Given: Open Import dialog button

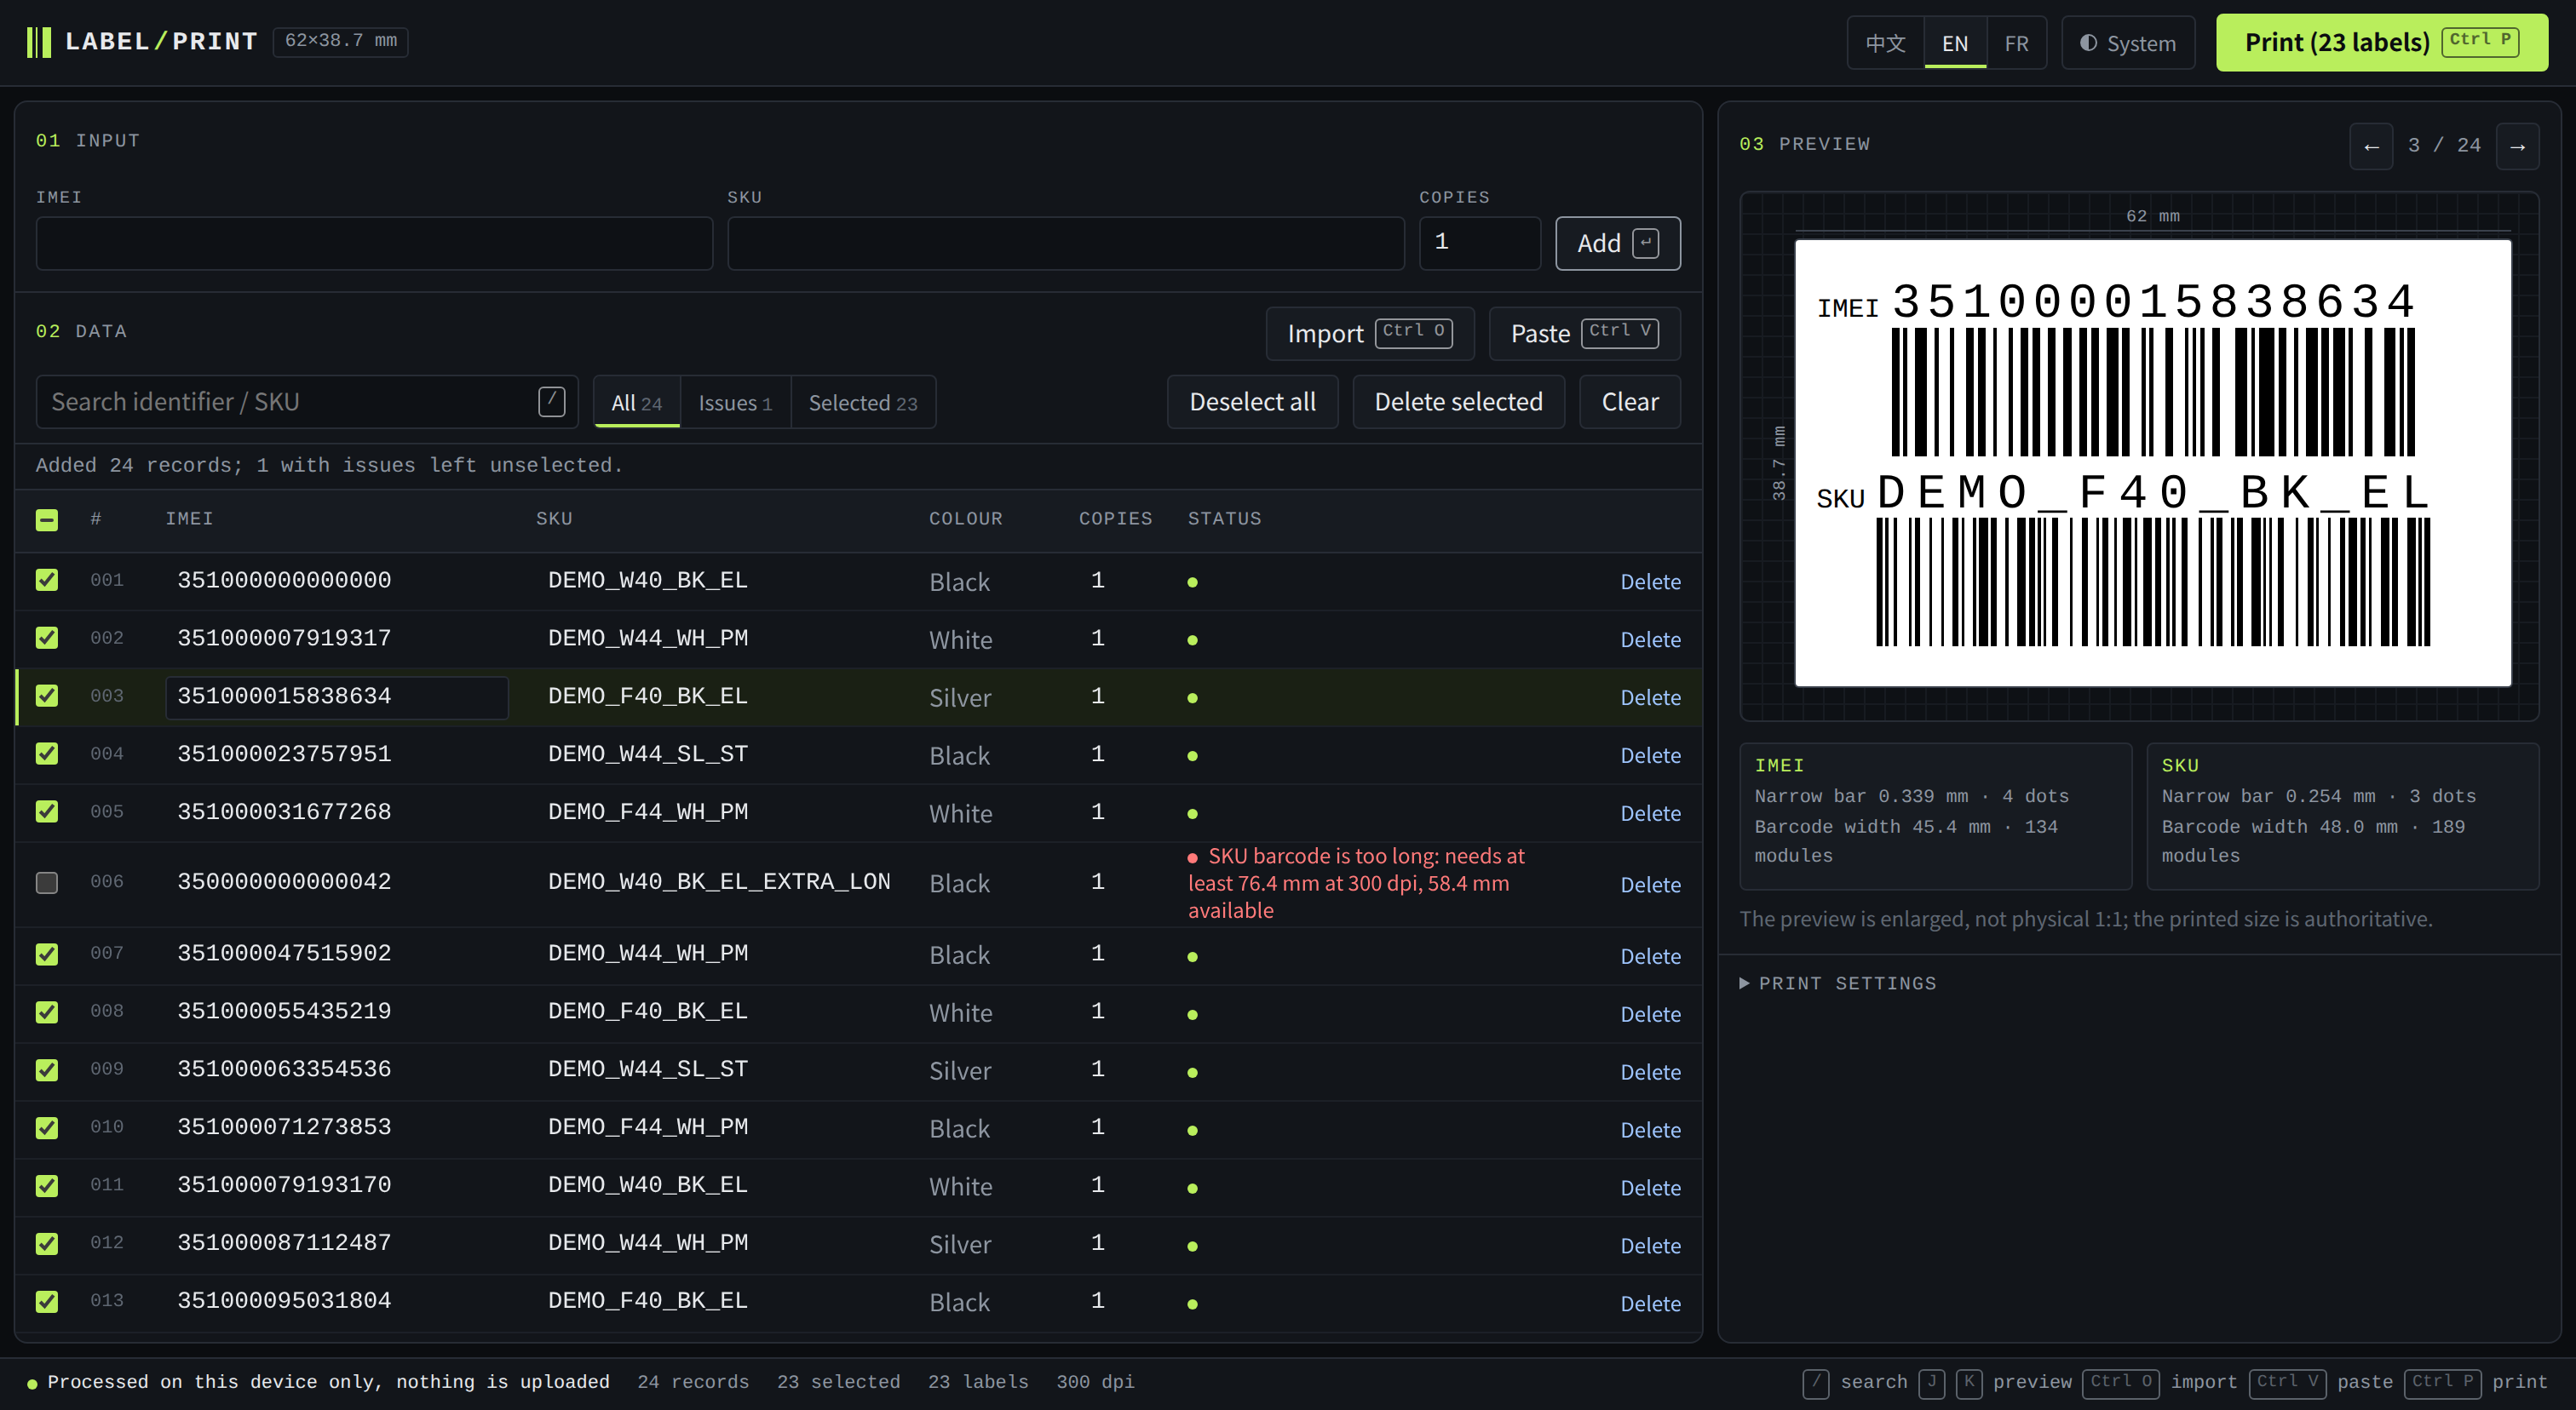Looking at the screenshot, I should [1370, 334].
